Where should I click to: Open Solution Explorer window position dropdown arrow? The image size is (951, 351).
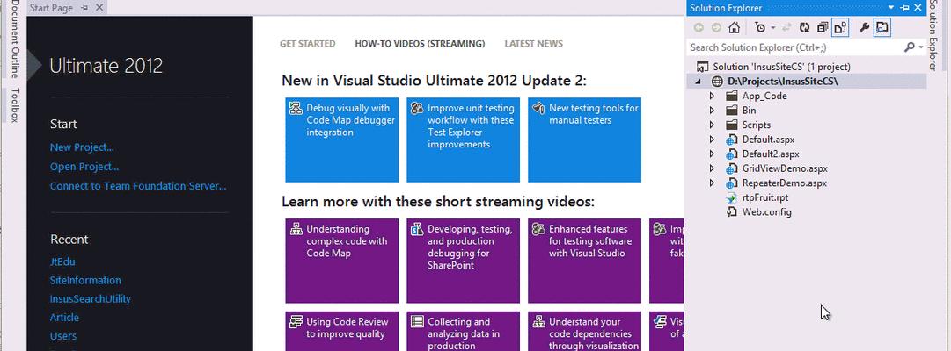point(891,7)
